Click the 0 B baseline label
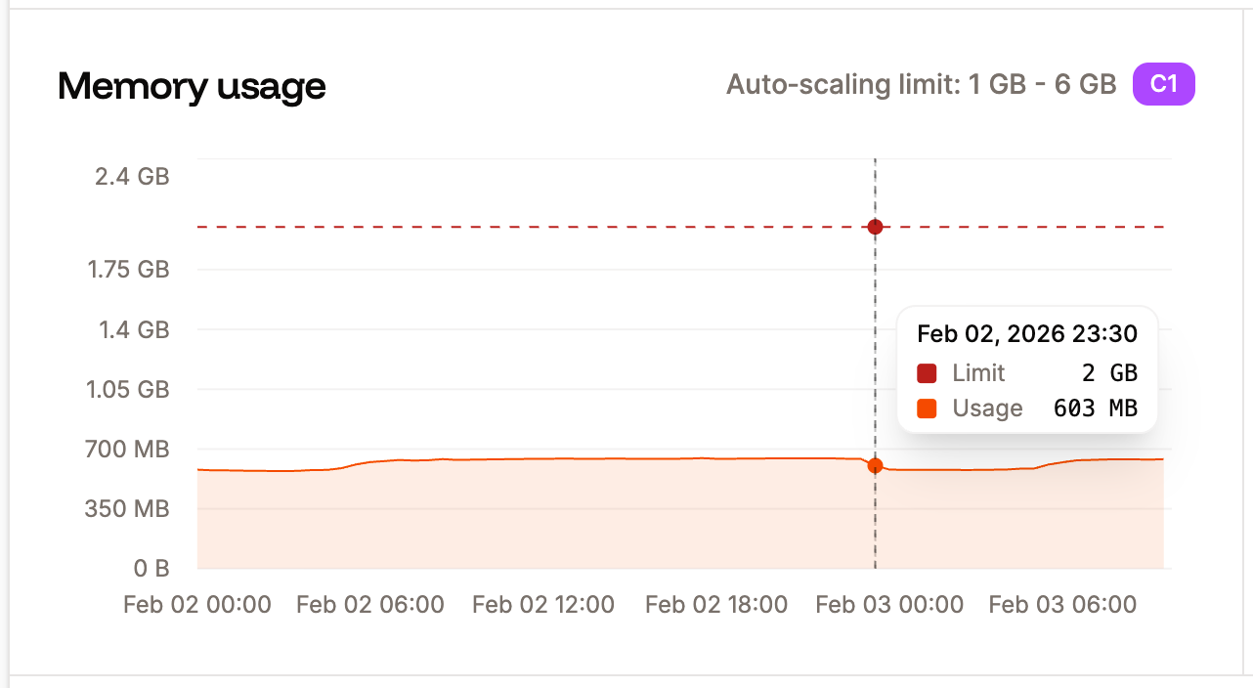The image size is (1253, 688). 151,568
